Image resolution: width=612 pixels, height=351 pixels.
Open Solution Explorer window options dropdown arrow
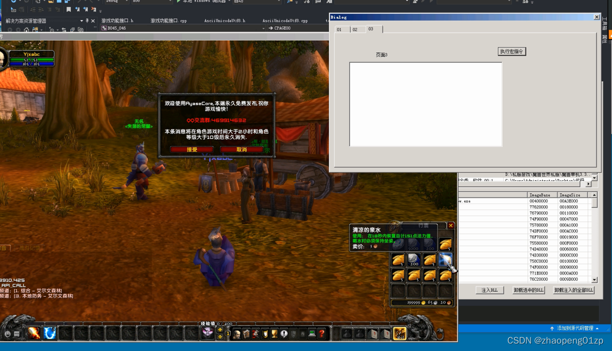coord(81,21)
